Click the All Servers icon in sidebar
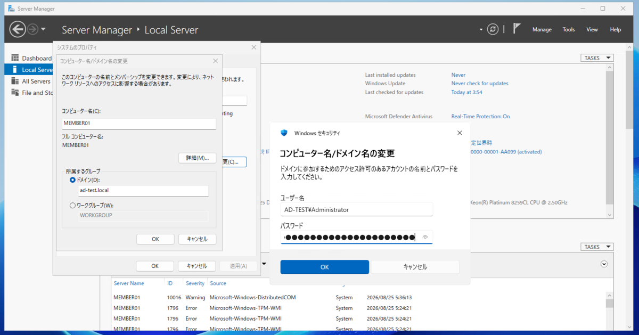 [15, 81]
